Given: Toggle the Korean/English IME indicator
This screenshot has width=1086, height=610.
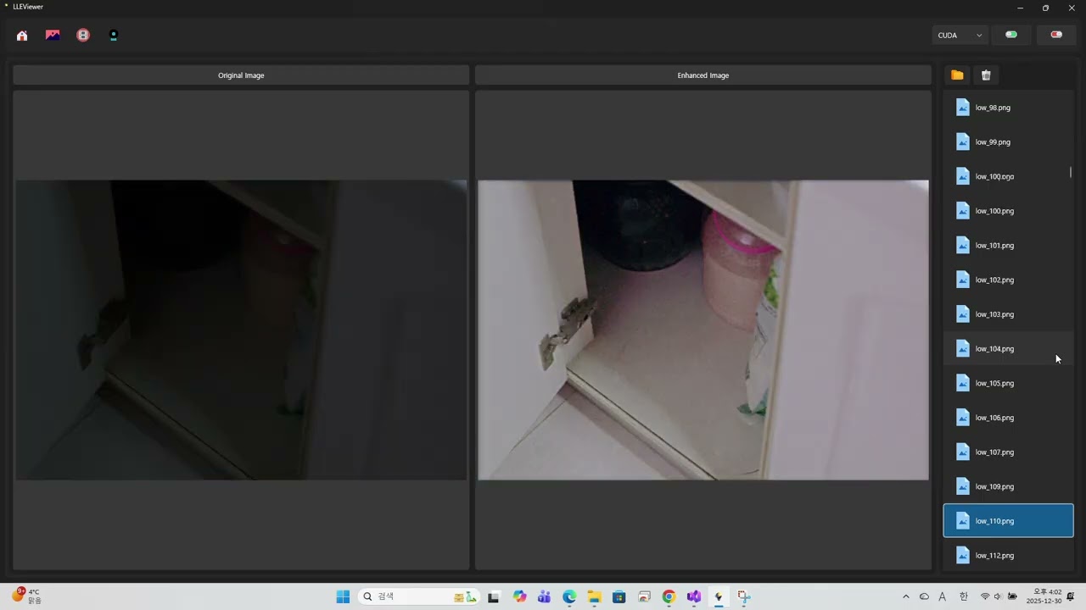Looking at the screenshot, I should 964,596.
